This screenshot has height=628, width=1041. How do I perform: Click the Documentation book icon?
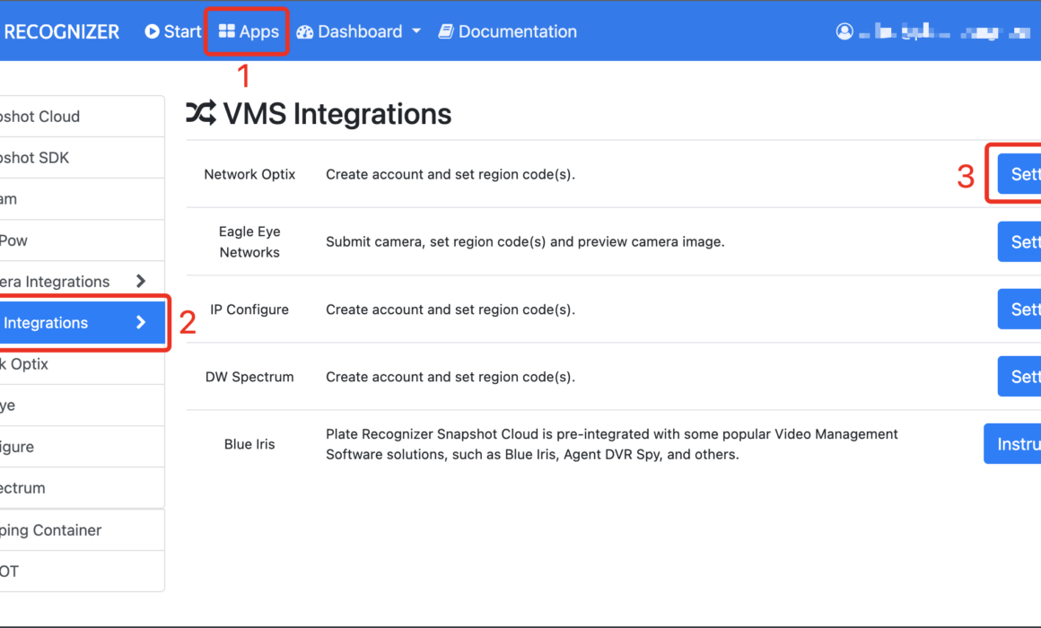(x=446, y=31)
